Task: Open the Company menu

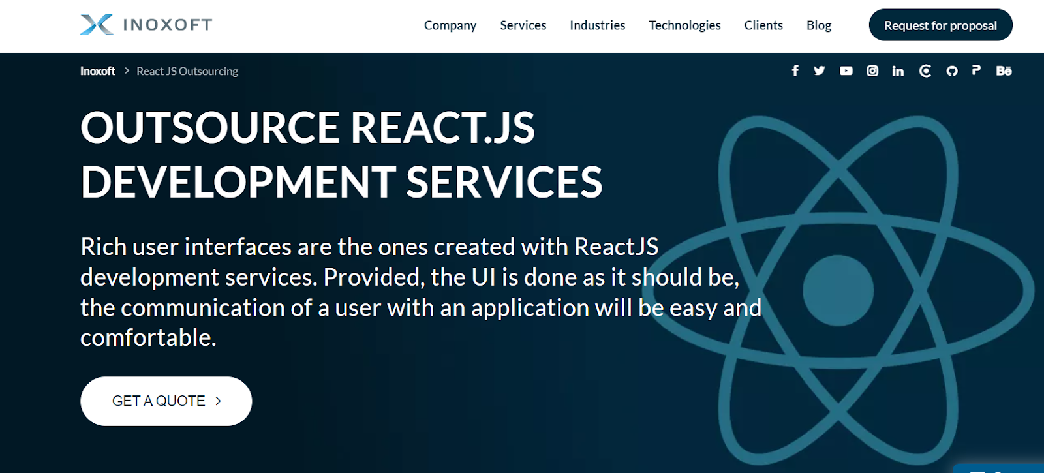Action: point(450,25)
